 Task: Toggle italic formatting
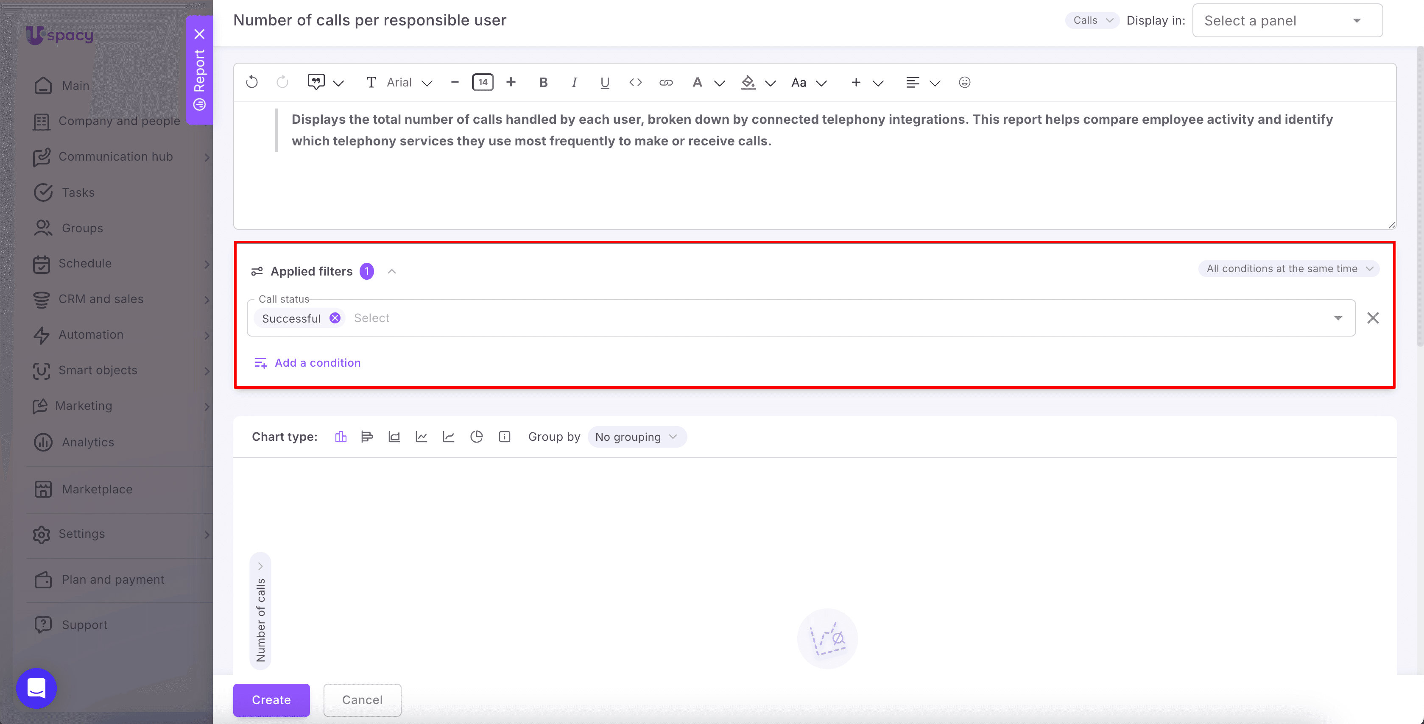coord(574,82)
